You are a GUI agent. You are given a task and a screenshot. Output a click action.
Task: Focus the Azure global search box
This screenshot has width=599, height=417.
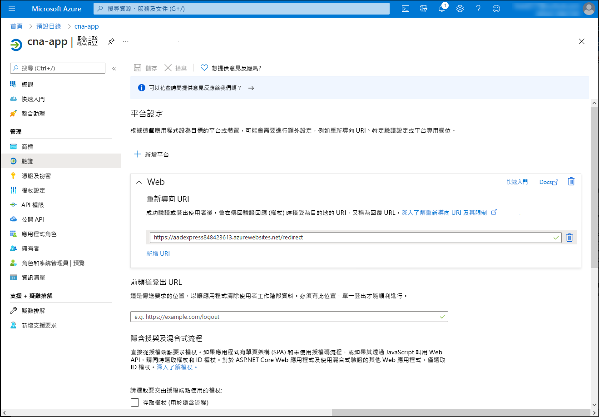coord(242,9)
